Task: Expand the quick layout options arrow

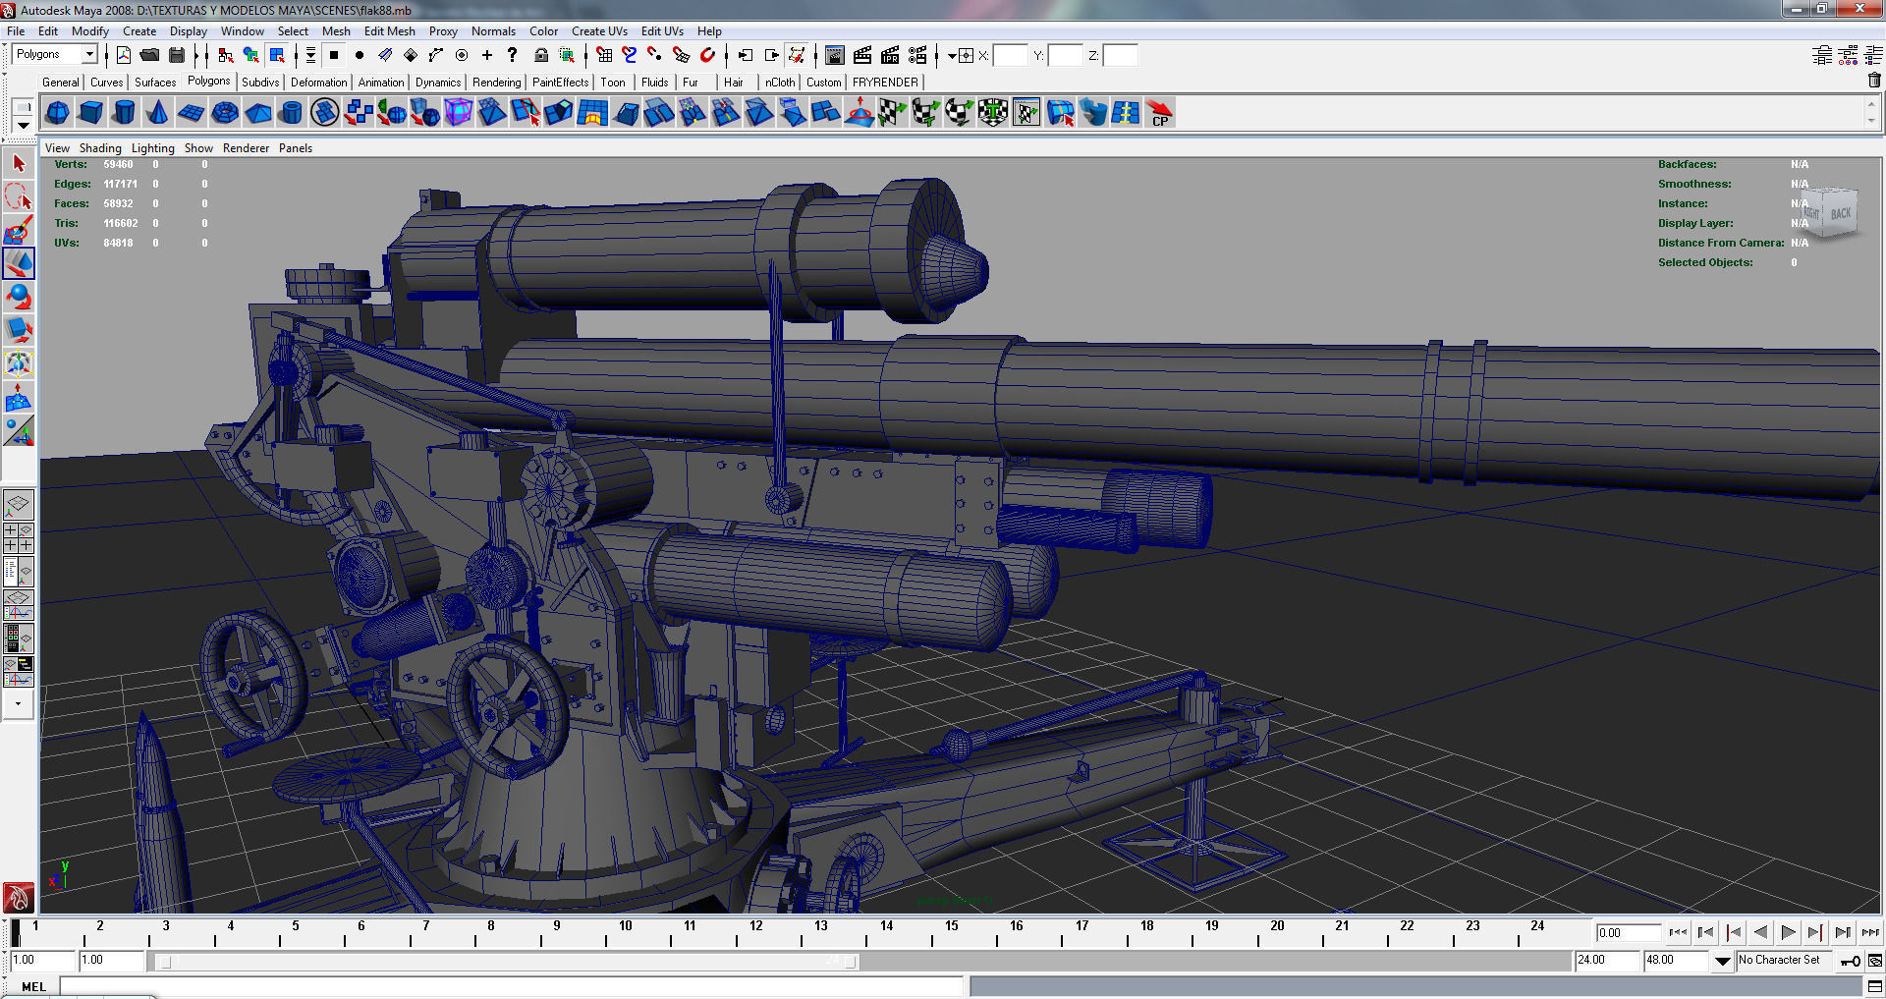Action: (19, 704)
